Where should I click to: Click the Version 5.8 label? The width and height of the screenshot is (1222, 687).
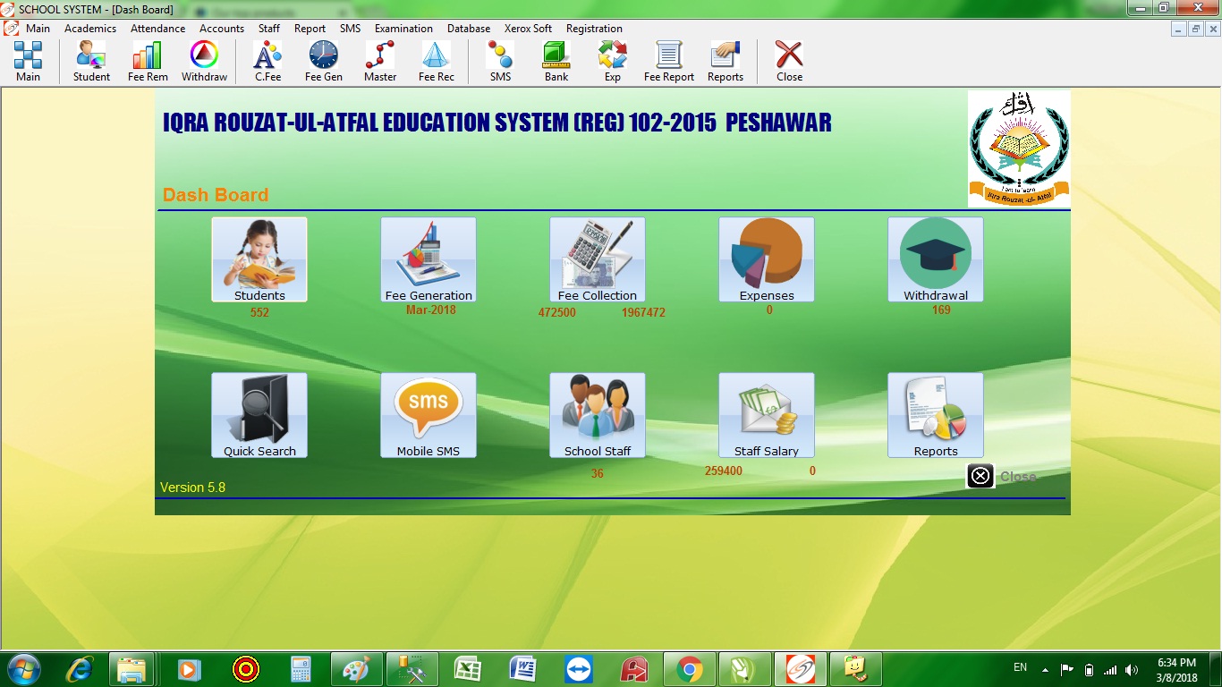coord(192,488)
